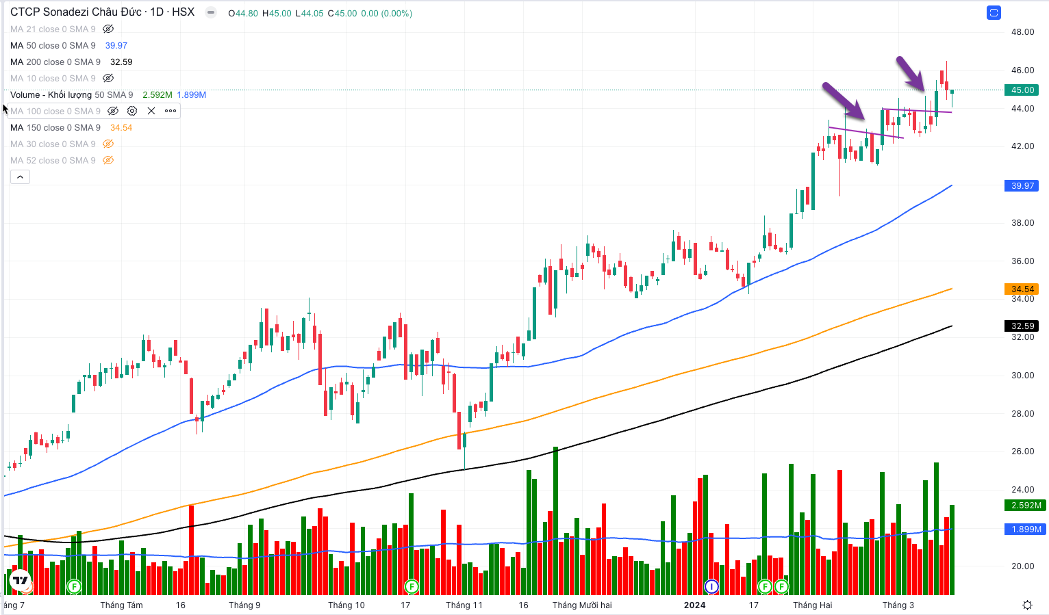Click the 48.00 tick on the price axis
This screenshot has width=1049, height=615.
pos(1022,31)
